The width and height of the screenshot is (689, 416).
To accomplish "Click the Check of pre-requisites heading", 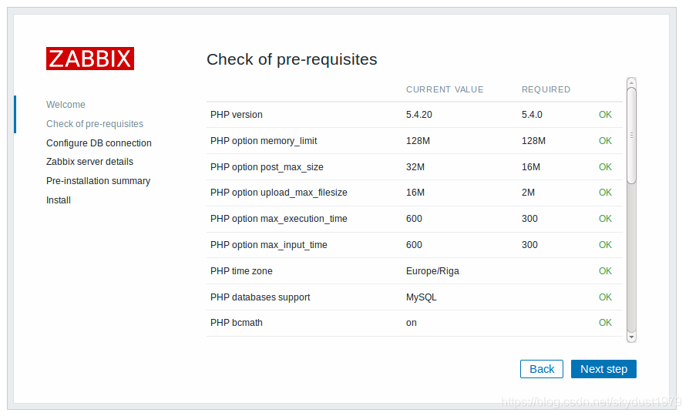I will click(292, 59).
